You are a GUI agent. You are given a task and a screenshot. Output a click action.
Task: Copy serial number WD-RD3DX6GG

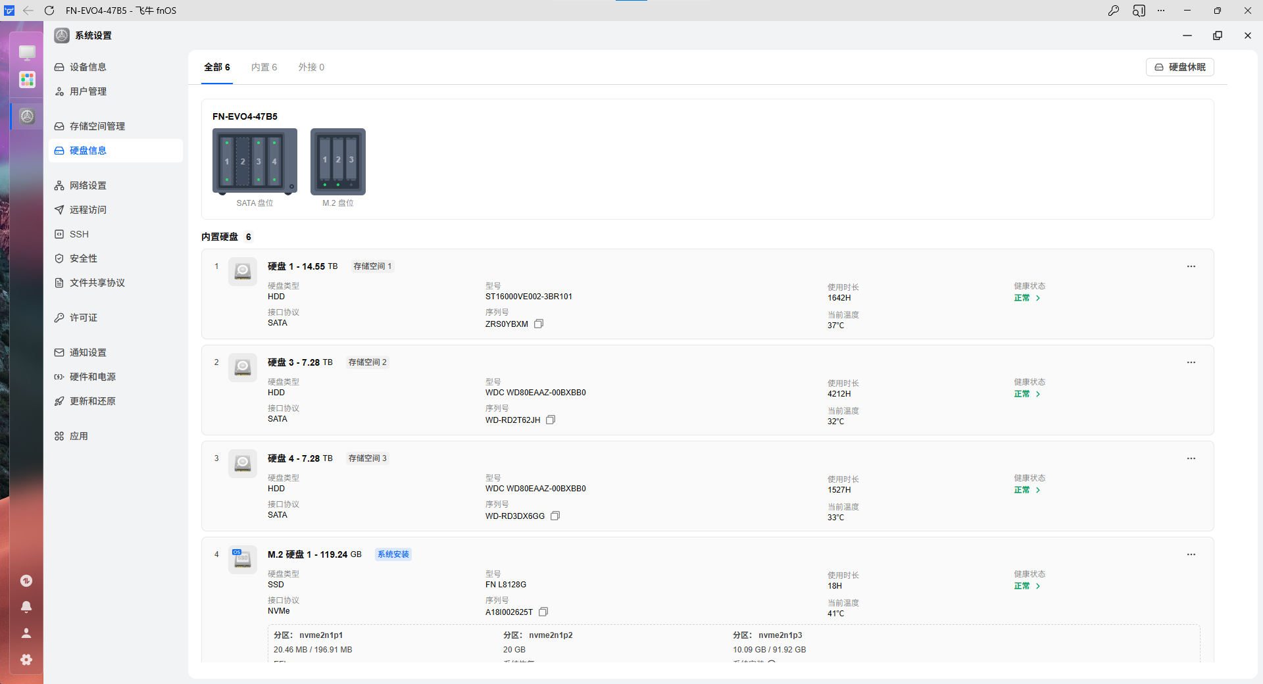click(555, 516)
